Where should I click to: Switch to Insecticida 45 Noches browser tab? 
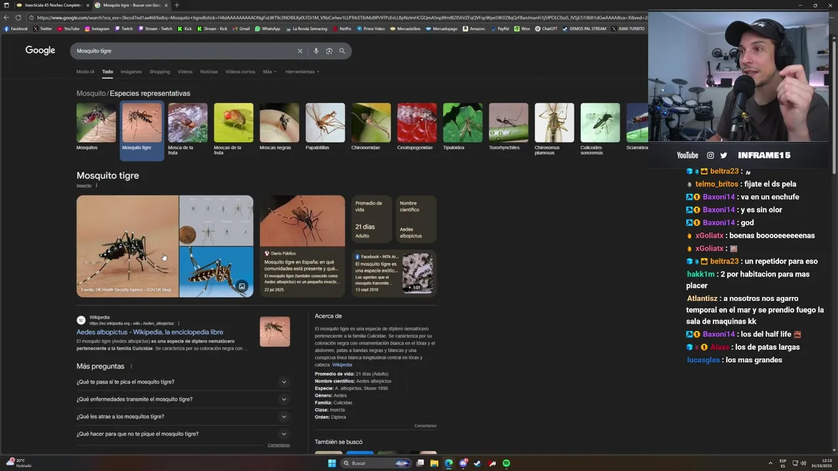pyautogui.click(x=51, y=5)
